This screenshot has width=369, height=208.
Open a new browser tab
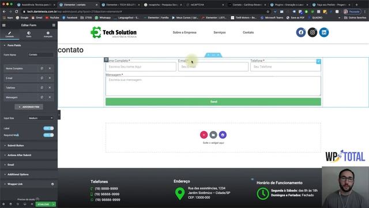tap(356, 5)
